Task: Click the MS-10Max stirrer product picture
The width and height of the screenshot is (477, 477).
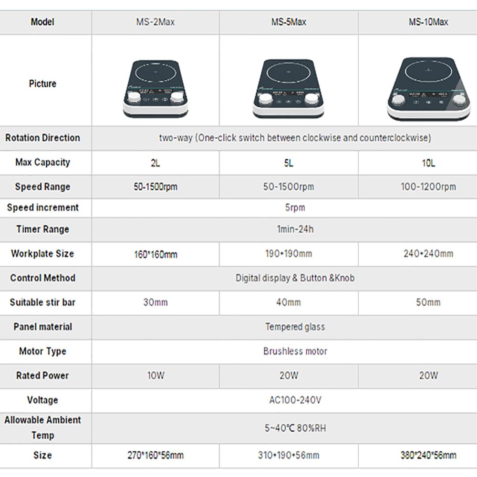Action: tap(429, 89)
